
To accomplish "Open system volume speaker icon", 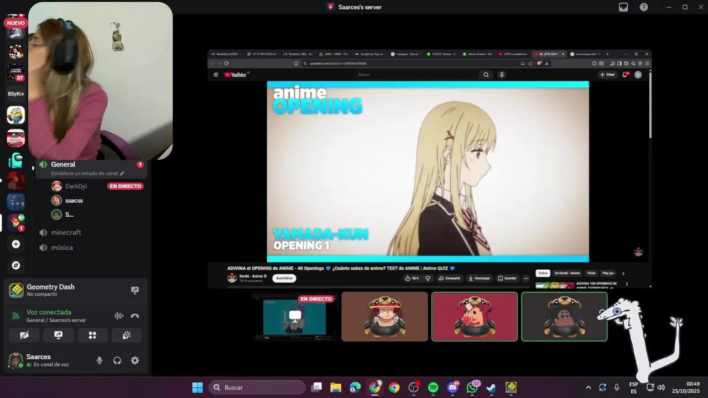I will [661, 387].
